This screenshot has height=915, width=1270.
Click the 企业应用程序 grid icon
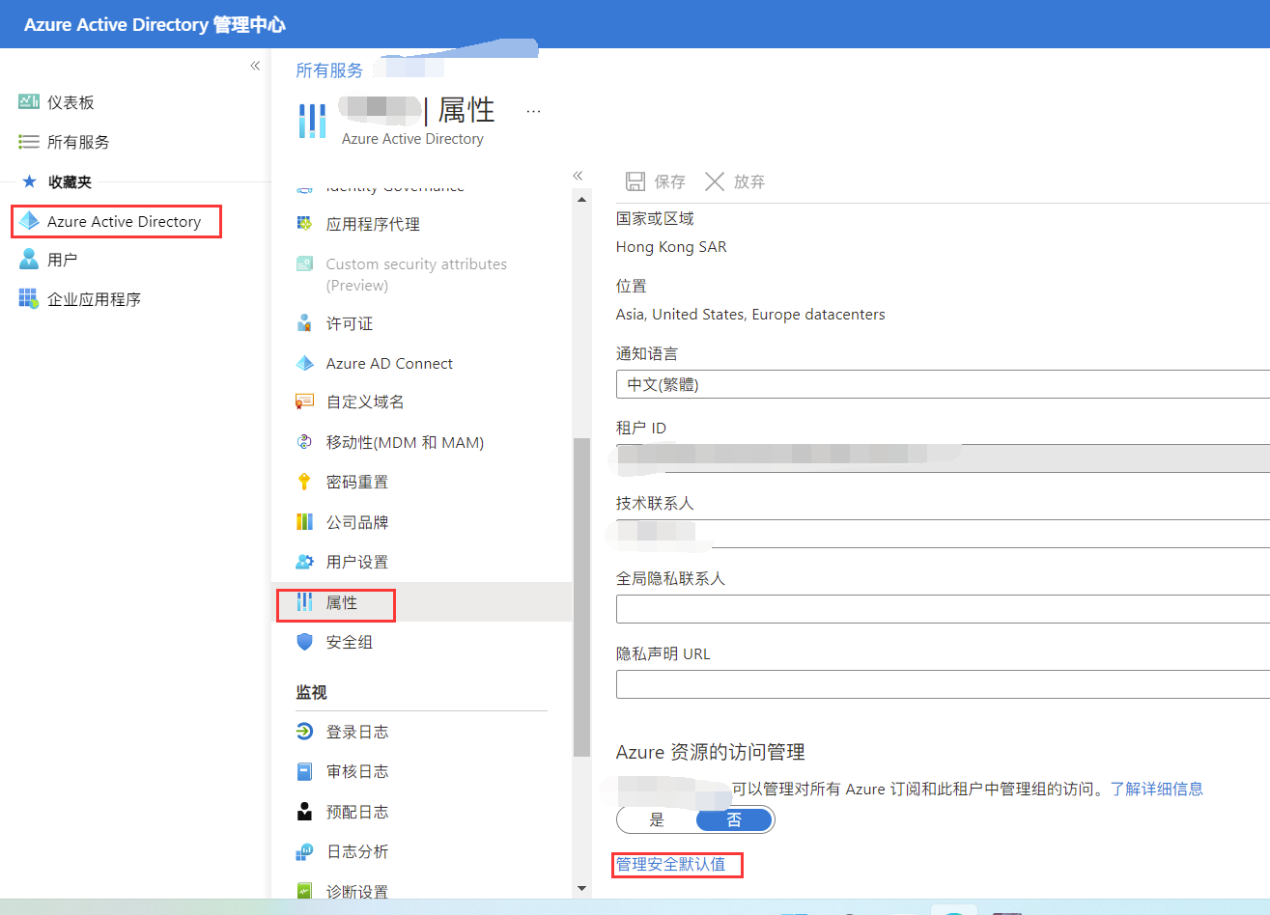click(29, 299)
